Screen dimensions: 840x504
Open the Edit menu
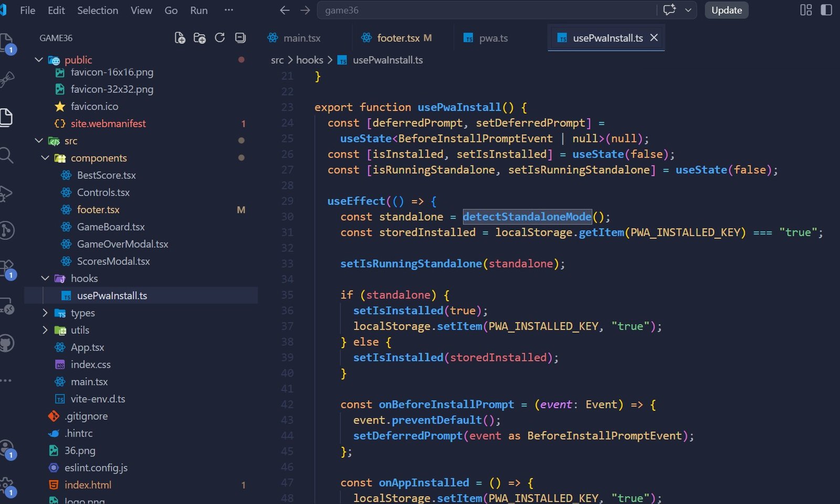(x=56, y=10)
